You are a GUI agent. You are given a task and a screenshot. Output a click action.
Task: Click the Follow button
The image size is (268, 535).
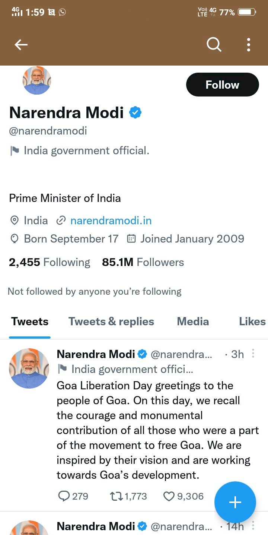tap(222, 85)
